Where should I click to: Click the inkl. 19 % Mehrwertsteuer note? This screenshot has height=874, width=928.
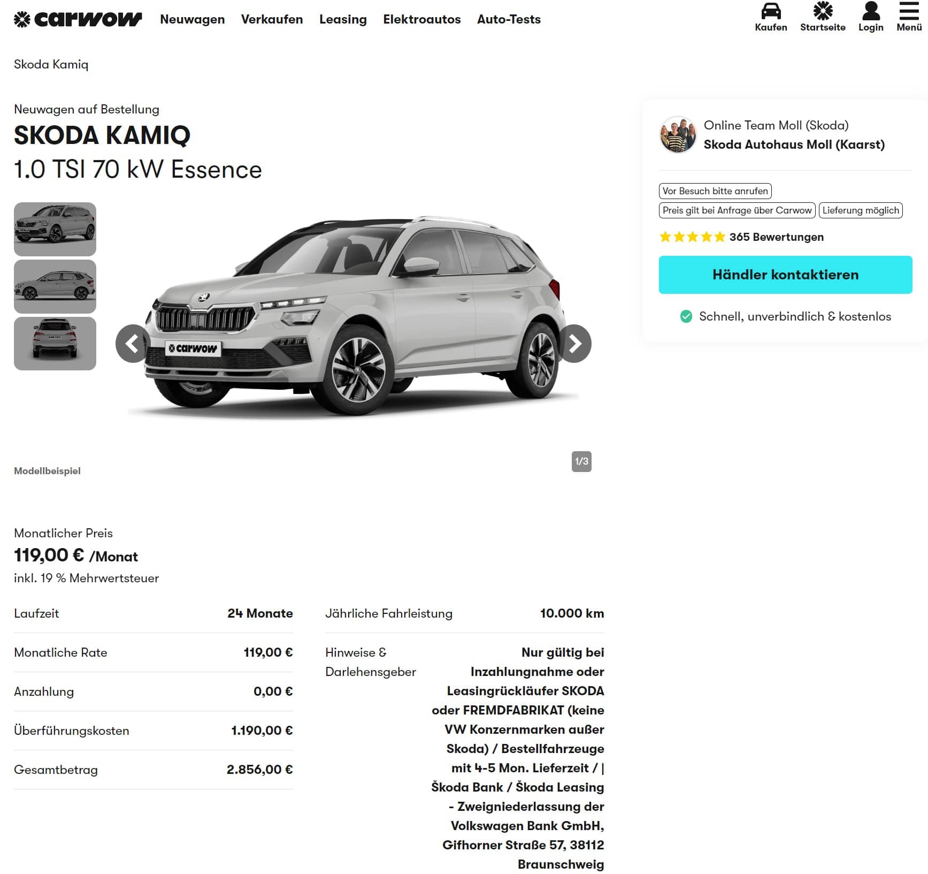coord(86,578)
